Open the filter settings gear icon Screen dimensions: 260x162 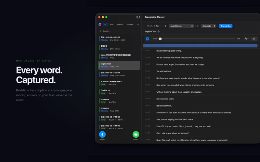click(x=138, y=25)
